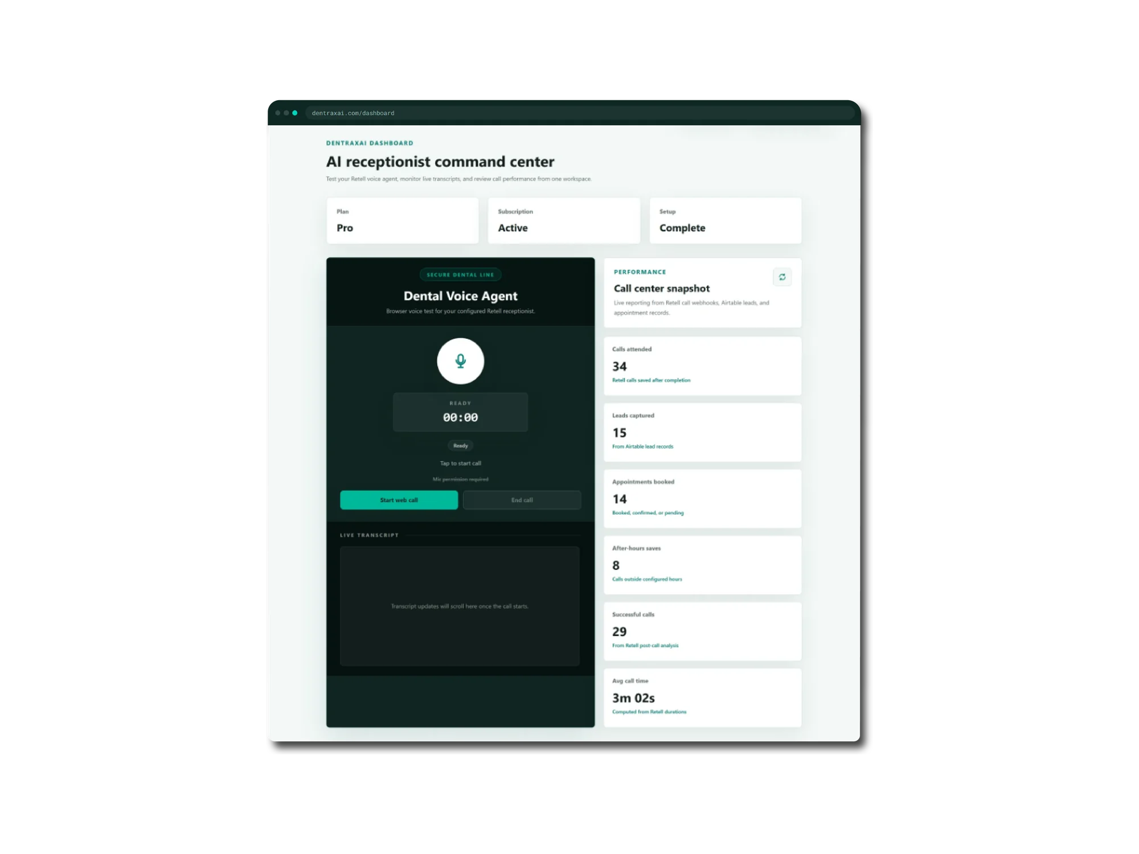
Task: Click the 3m 02s value
Action: [x=633, y=698]
